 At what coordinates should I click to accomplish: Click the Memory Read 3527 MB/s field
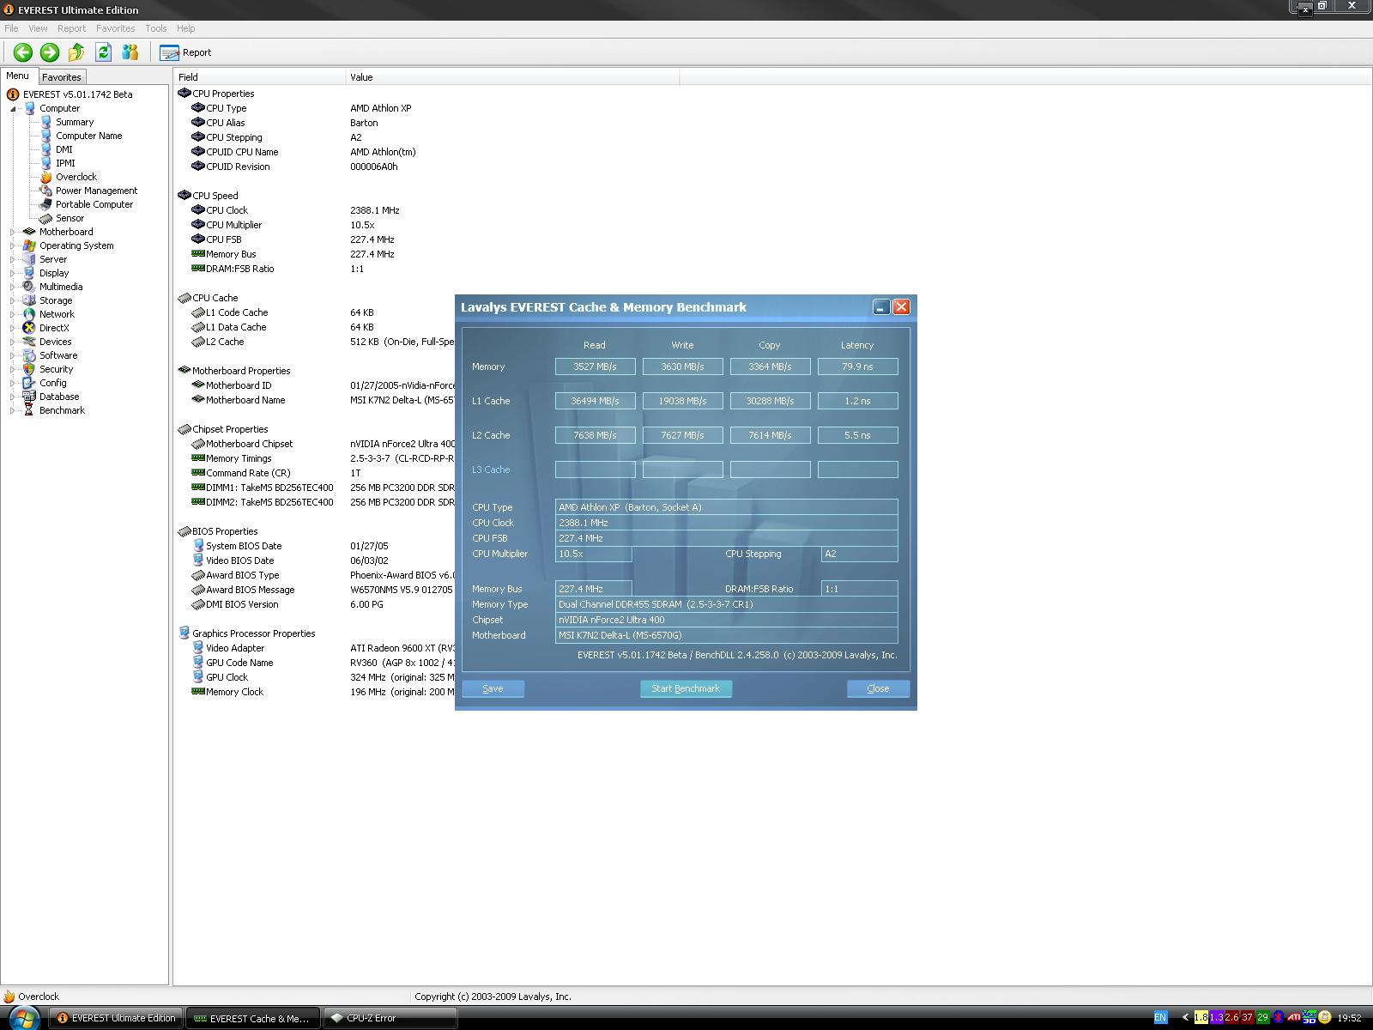[596, 367]
